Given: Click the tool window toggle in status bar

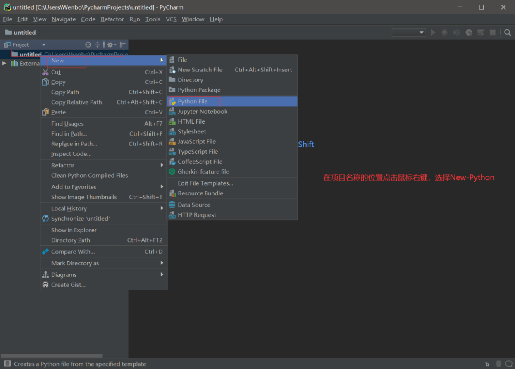Looking at the screenshot, I should point(7,364).
